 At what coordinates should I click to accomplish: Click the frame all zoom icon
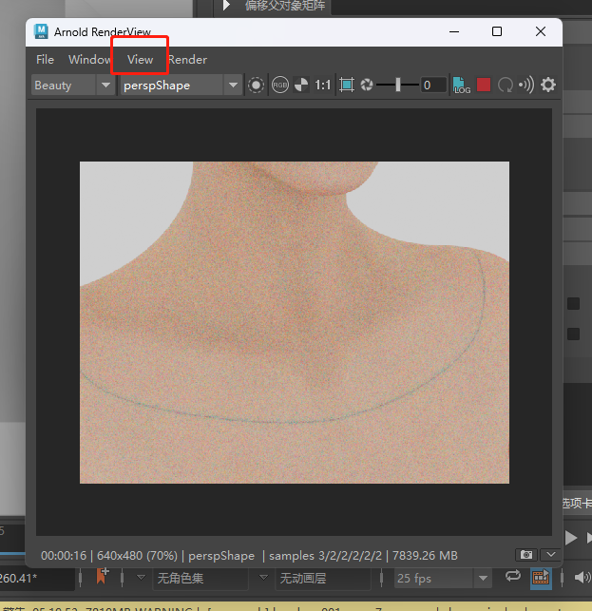point(347,85)
